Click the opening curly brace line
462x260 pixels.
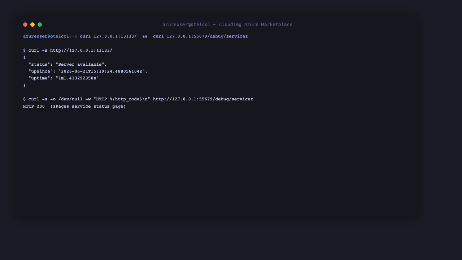pos(25,57)
